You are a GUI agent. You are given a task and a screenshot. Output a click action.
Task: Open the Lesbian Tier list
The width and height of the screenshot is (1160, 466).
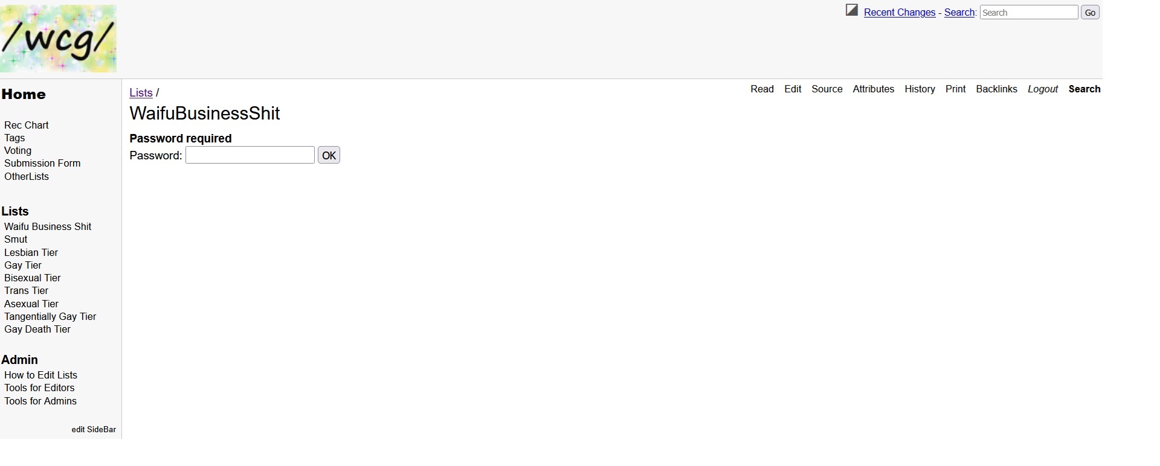[31, 253]
